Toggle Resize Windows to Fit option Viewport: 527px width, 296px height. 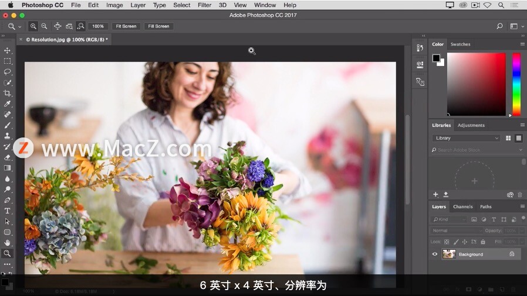point(58,26)
